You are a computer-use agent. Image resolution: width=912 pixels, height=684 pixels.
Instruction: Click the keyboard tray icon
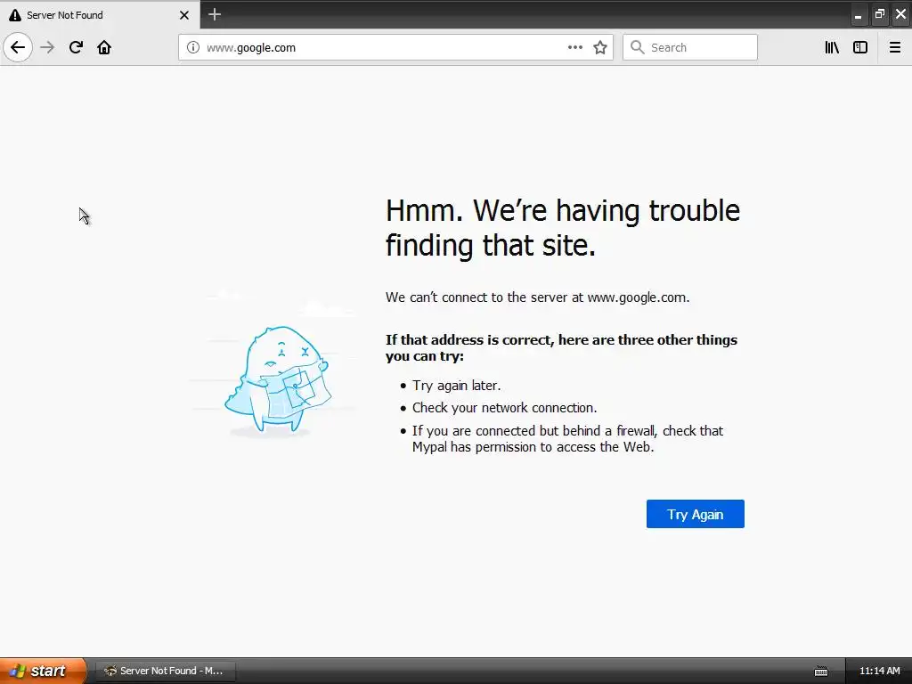coord(820,672)
